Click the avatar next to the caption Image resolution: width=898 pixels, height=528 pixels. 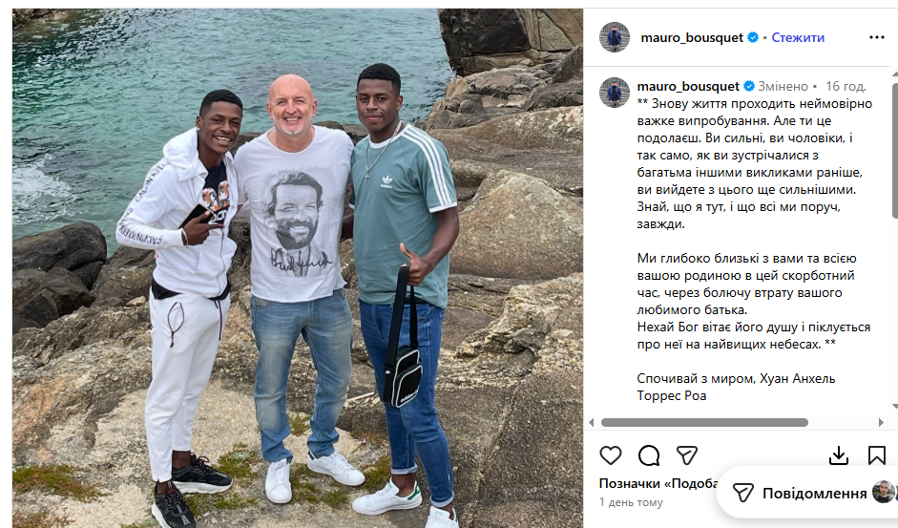click(x=615, y=93)
